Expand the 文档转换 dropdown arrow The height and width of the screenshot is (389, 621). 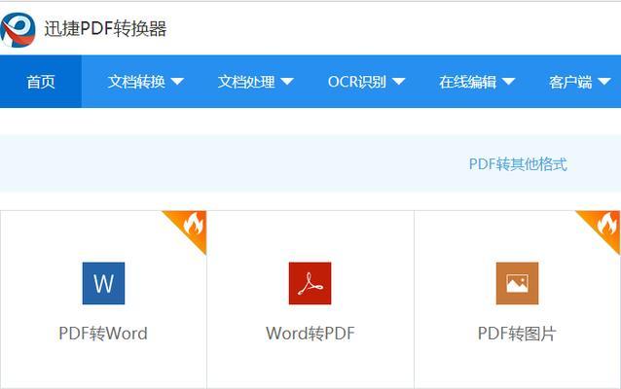pos(177,82)
